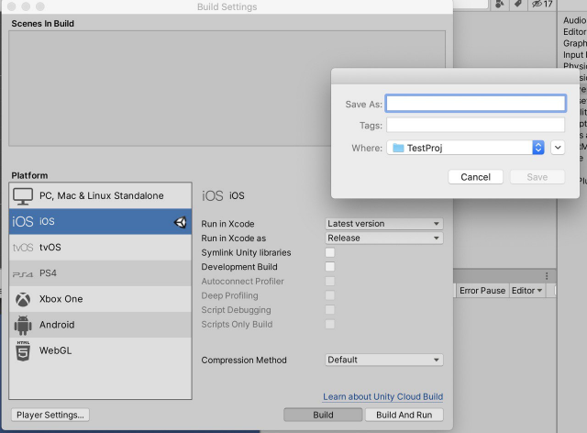Click the Build button
This screenshot has width=587, height=433.
coord(323,415)
